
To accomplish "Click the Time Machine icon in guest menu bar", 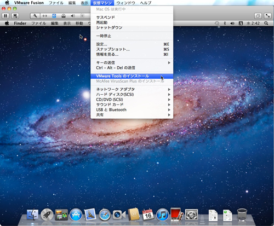I will pos(217,23).
